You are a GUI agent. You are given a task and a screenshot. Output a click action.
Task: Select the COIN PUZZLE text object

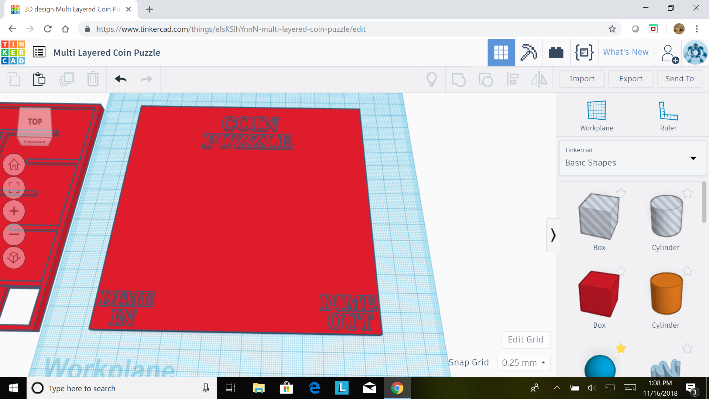[x=248, y=133]
